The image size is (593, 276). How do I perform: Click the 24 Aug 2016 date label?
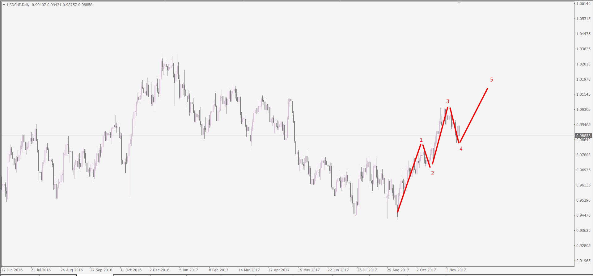72,270
